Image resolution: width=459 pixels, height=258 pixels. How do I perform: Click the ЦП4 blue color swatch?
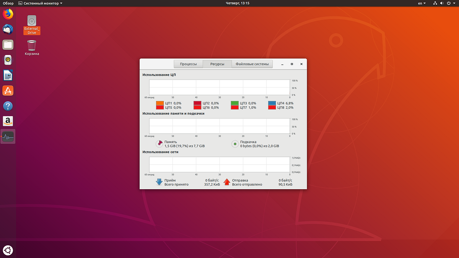(273, 103)
